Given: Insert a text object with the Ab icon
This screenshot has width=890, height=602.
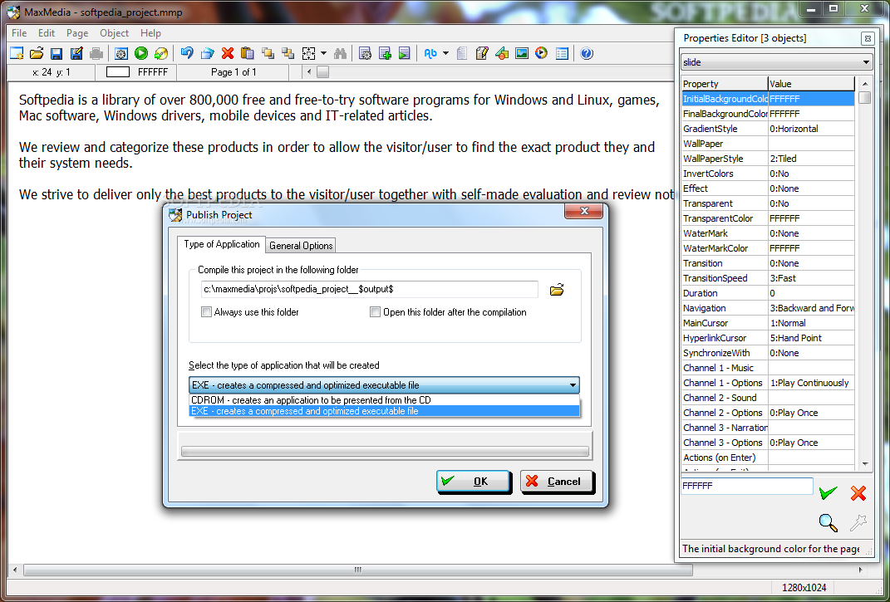Looking at the screenshot, I should tap(430, 53).
